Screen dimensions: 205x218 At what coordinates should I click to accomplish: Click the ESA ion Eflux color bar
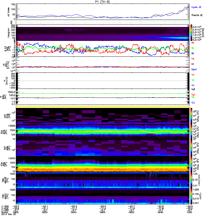click(191, 132)
